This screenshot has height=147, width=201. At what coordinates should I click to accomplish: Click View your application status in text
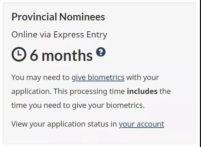64,124
